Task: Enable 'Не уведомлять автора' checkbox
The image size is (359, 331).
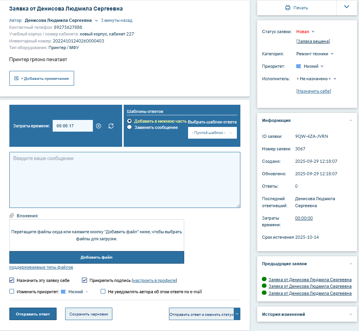Action: coord(103,291)
